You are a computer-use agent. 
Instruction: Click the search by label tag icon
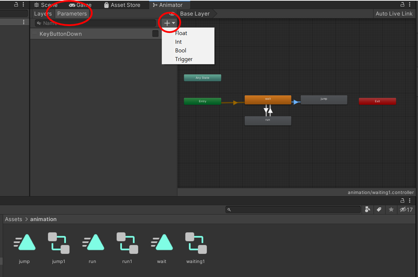(379, 209)
